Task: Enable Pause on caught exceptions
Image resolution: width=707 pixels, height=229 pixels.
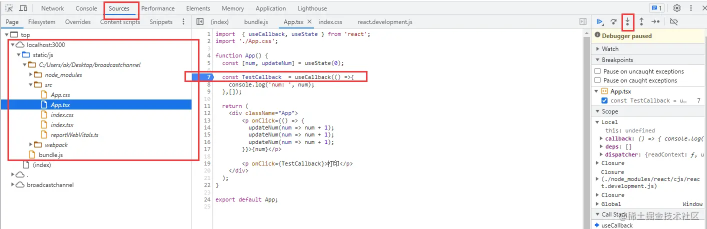Action: pyautogui.click(x=597, y=80)
